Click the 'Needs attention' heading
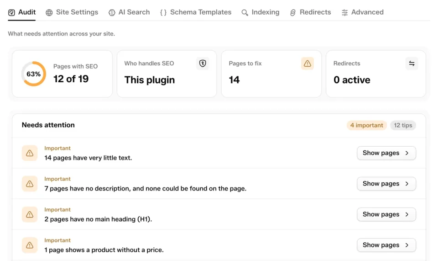438x261 pixels. coord(48,125)
